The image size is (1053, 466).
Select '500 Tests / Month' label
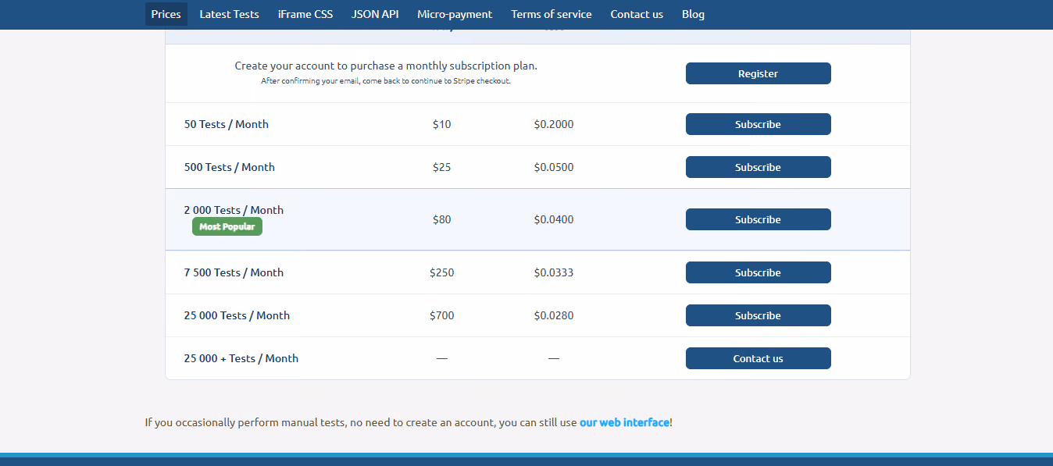[230, 167]
